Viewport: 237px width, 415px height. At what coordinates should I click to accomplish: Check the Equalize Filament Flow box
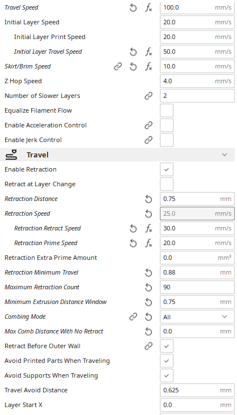click(x=167, y=110)
